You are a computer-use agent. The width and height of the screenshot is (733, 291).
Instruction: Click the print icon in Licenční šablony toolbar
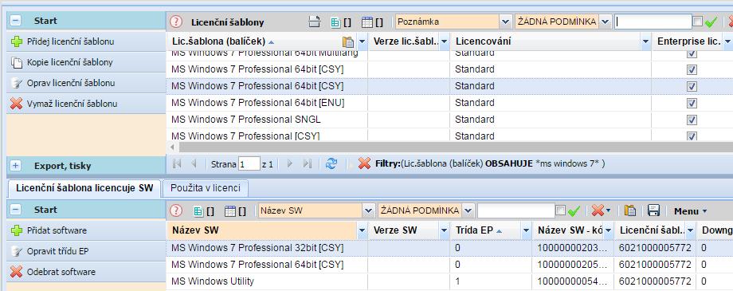coord(315,22)
